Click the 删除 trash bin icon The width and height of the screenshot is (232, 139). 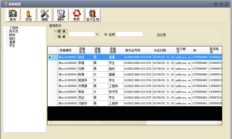(x=61, y=15)
